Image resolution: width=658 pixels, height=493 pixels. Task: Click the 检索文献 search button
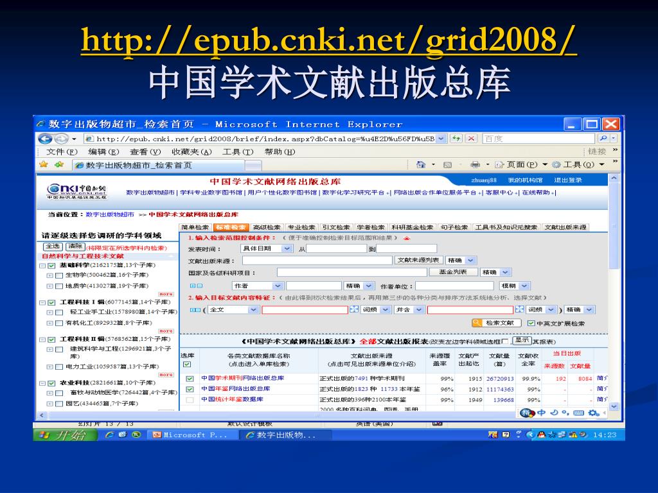497,323
